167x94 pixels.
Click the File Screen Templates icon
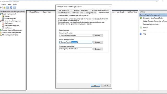tap(3, 26)
